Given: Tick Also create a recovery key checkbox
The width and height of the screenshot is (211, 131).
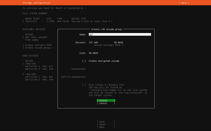Looking at the screenshot, I should tap(84, 85).
